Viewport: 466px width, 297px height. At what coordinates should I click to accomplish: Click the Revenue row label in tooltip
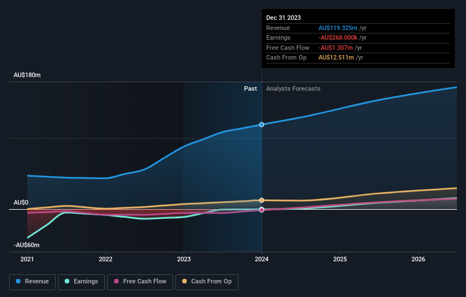click(x=278, y=28)
